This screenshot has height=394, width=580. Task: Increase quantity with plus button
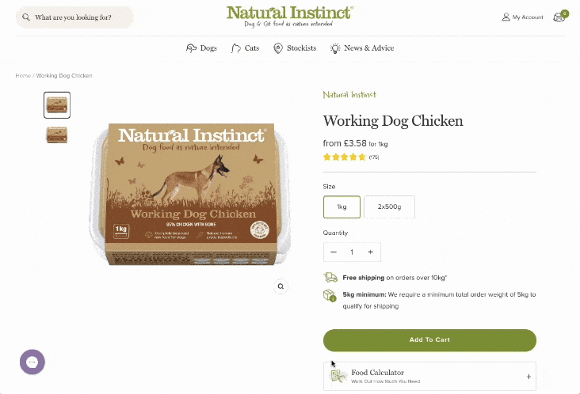tap(370, 252)
